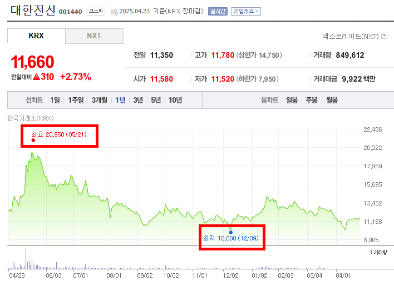394x286 pixels.
Task: Switch to the 일봉 candle chart
Action: pyautogui.click(x=292, y=101)
